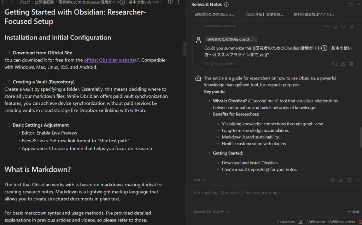362x225 pixels.
Task: Click the AI bot avatar icon
Action: (x=198, y=78)
